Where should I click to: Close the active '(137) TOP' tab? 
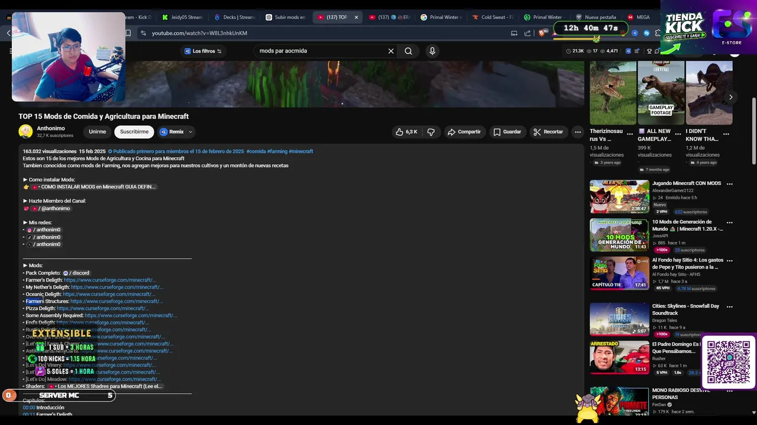coord(356,17)
